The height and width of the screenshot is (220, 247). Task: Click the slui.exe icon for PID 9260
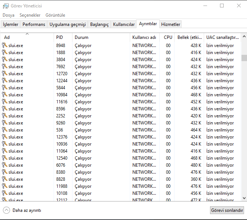(x=4, y=123)
